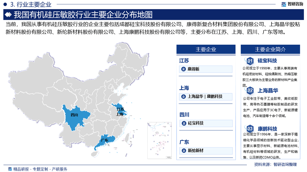Click the 康鹏科技 profile title
The image size is (307, 172).
[x=267, y=129]
